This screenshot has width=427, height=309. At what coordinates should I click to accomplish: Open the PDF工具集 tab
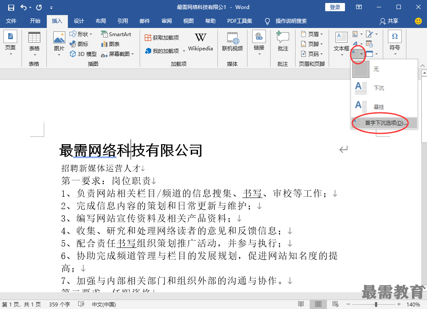240,21
